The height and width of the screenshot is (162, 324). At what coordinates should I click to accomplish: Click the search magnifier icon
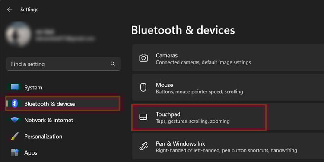[113, 64]
